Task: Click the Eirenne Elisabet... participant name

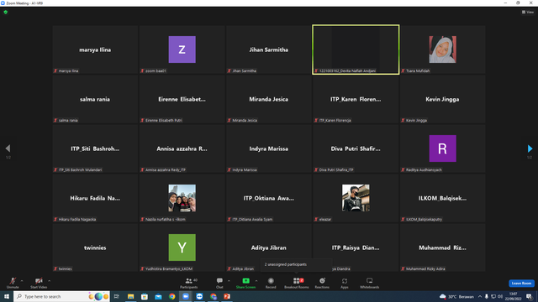Action: tap(182, 99)
